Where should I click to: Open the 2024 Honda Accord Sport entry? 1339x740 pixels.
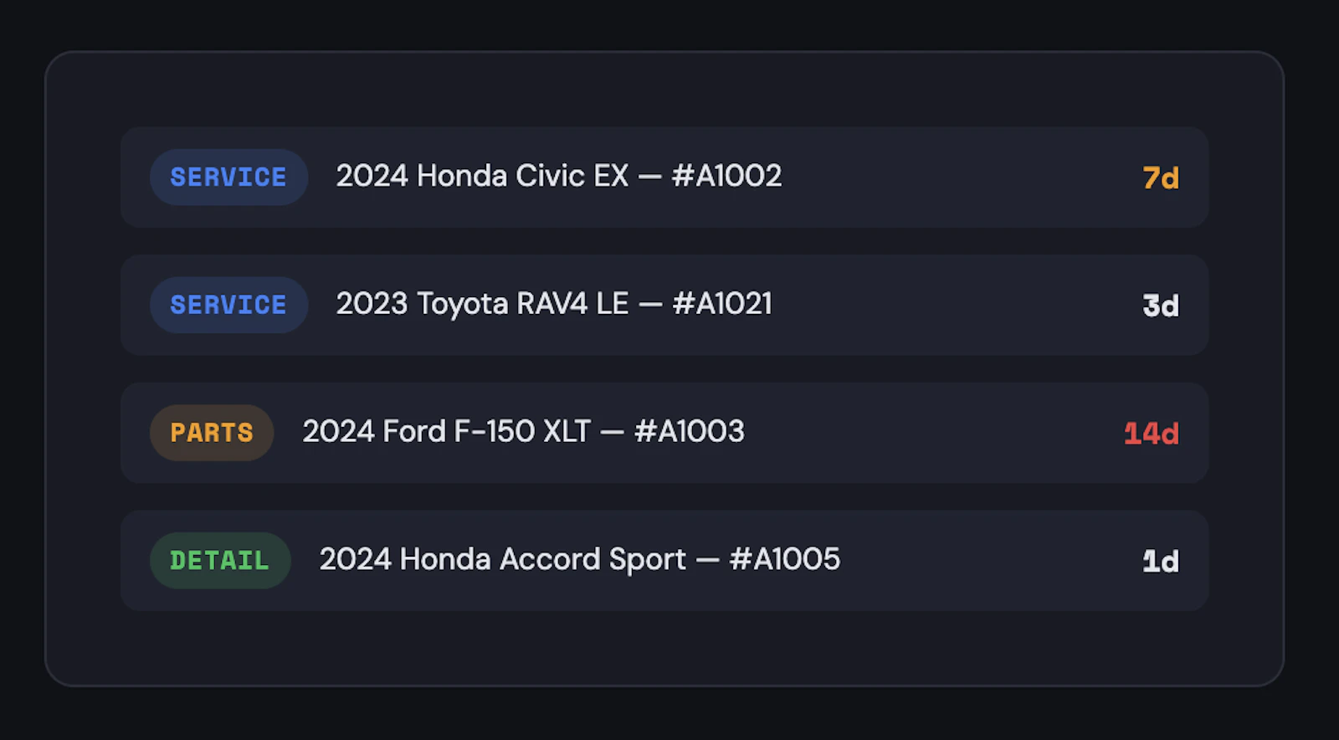click(x=502, y=559)
